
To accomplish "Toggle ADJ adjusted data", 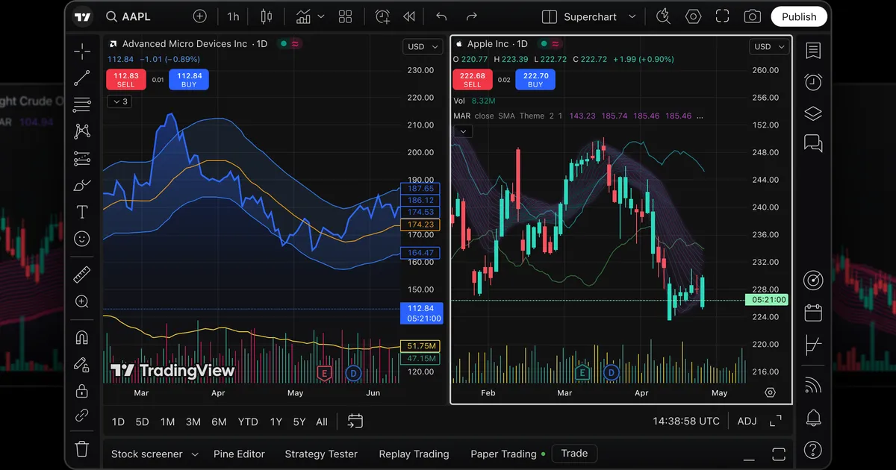I will coord(747,422).
